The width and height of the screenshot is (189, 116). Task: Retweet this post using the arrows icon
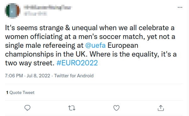click(72, 108)
